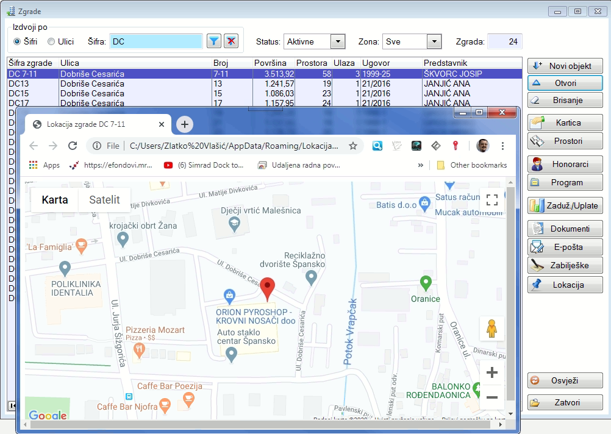611x434 pixels.
Task: Sort by the Površina column header
Action: pyautogui.click(x=274, y=63)
